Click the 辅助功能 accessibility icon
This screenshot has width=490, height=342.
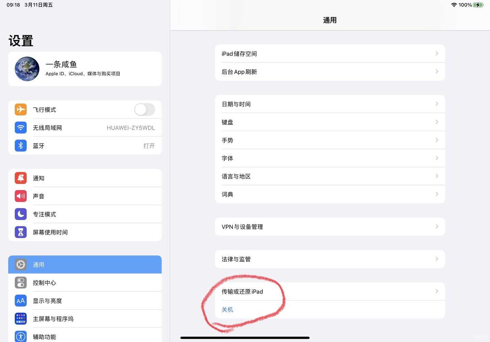pos(21,337)
